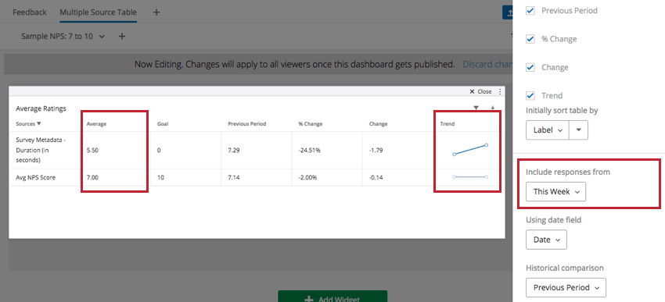Image resolution: width=665 pixels, height=302 pixels.
Task: Uncheck the Previous Period checkbox
Action: [530, 11]
